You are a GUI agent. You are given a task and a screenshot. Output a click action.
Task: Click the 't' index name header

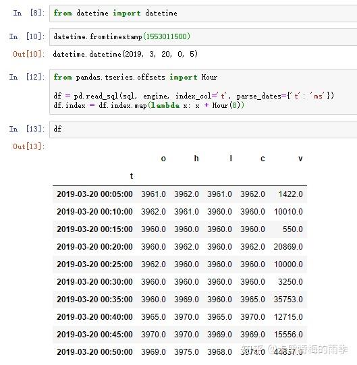click(132, 176)
